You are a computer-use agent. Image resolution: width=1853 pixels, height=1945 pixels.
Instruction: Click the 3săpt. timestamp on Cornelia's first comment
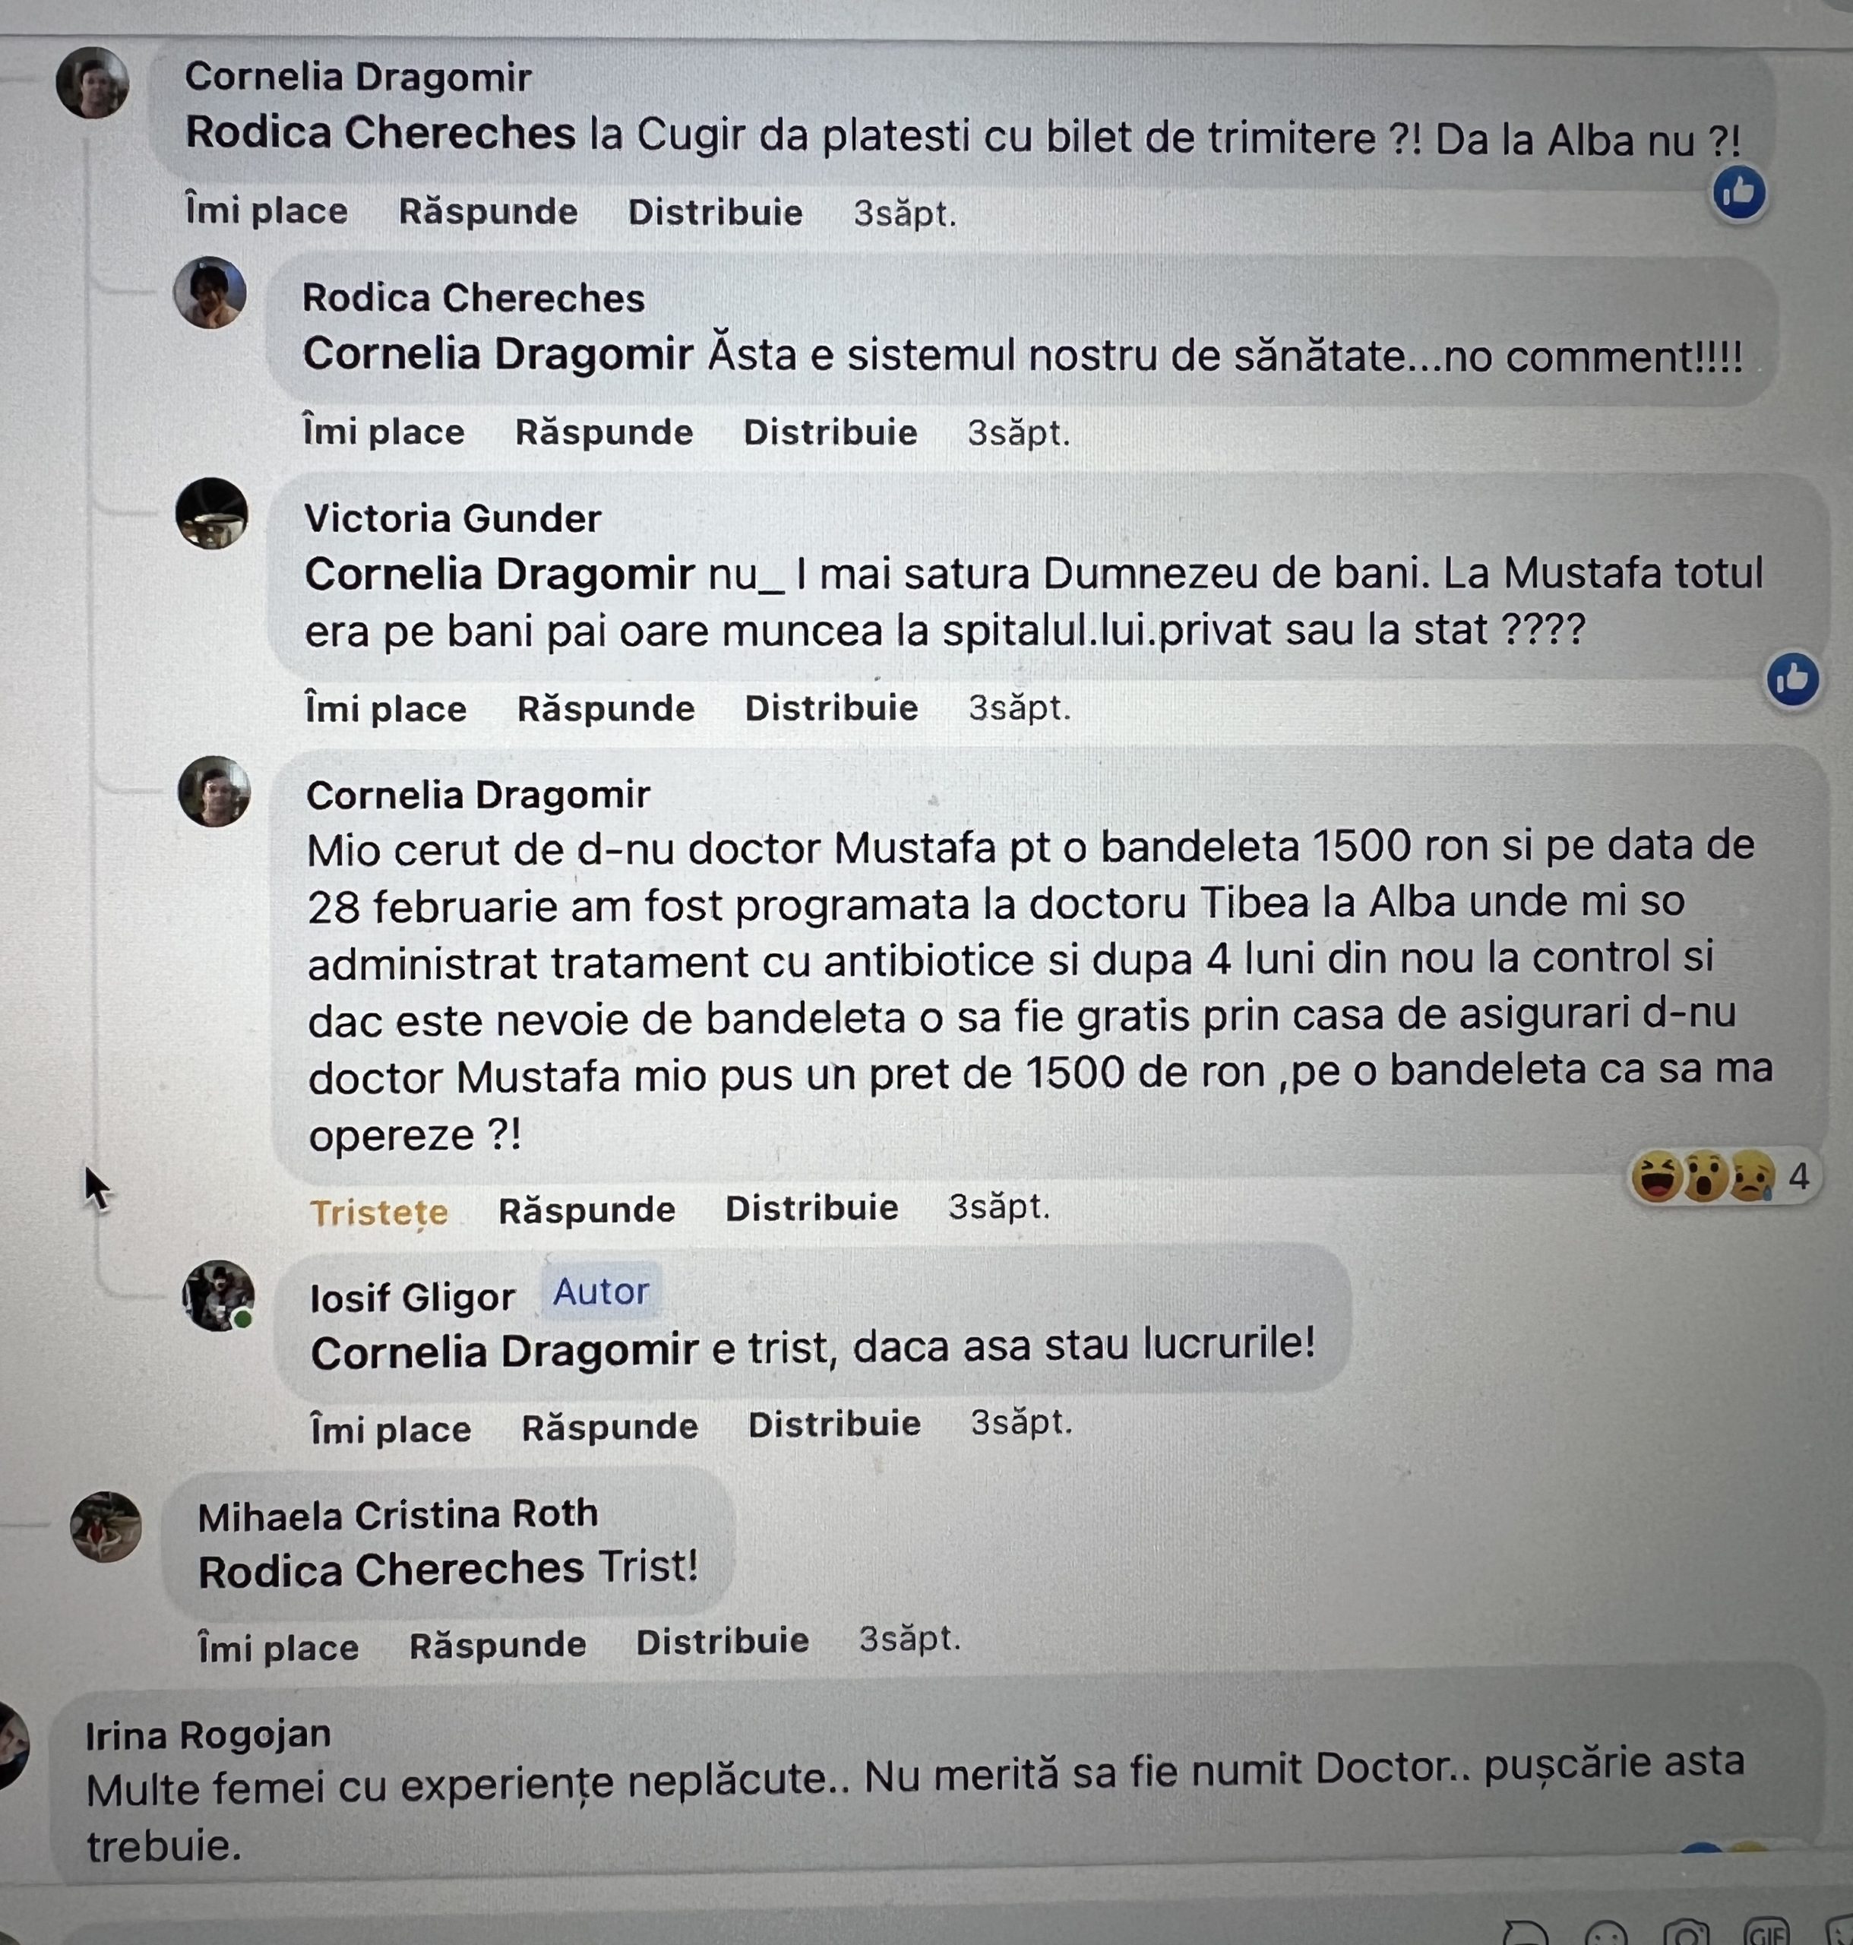905,213
